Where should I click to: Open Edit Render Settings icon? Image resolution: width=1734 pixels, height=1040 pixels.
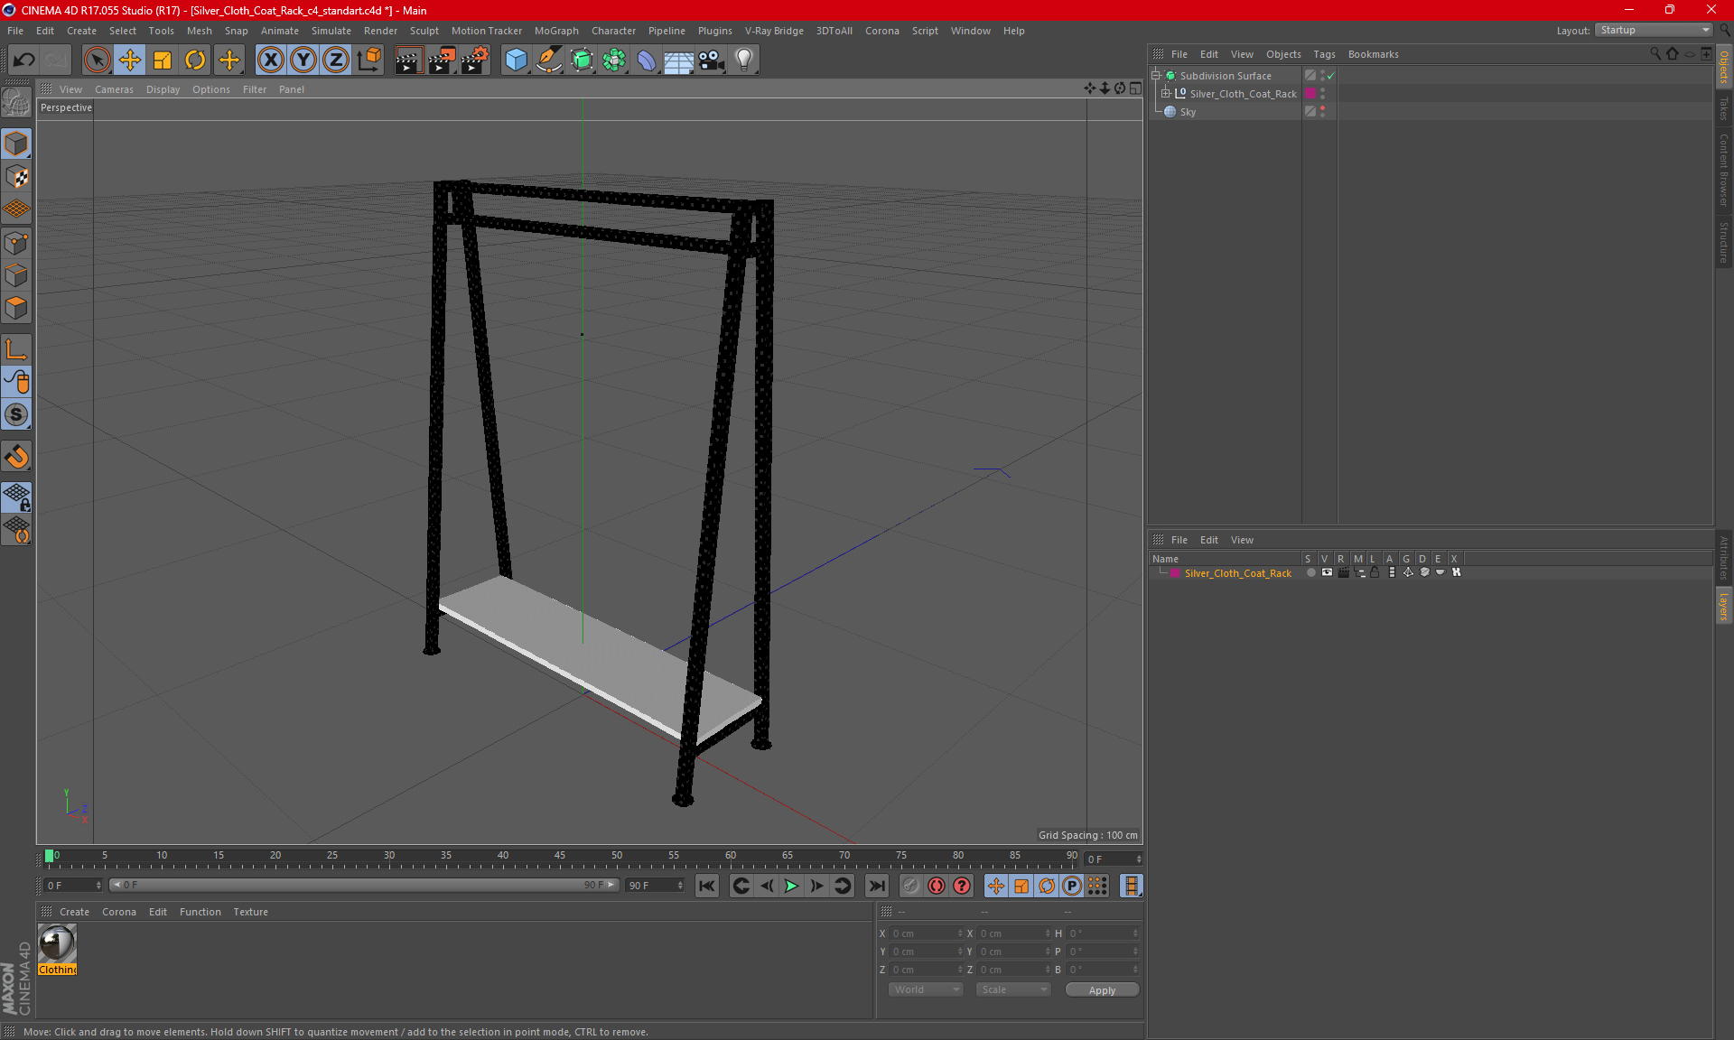click(475, 60)
